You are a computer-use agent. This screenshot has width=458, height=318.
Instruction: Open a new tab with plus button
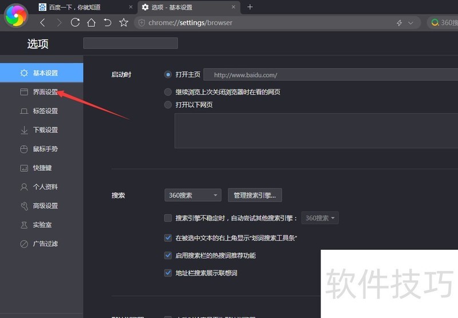[x=250, y=7]
